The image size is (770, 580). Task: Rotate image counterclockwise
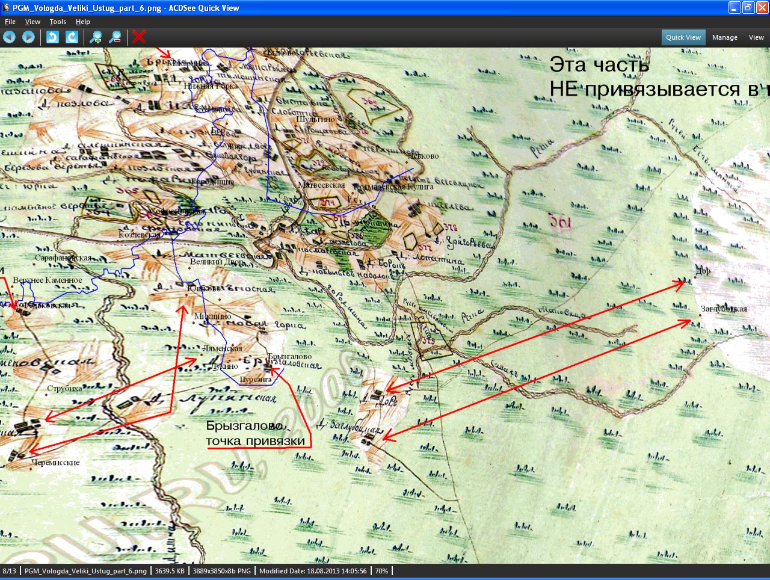pos(52,37)
